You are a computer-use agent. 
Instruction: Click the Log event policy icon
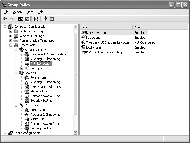click(83, 38)
